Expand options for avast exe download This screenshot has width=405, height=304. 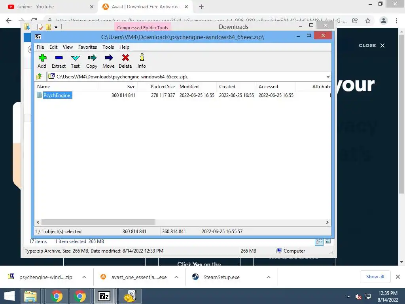[x=176, y=277]
